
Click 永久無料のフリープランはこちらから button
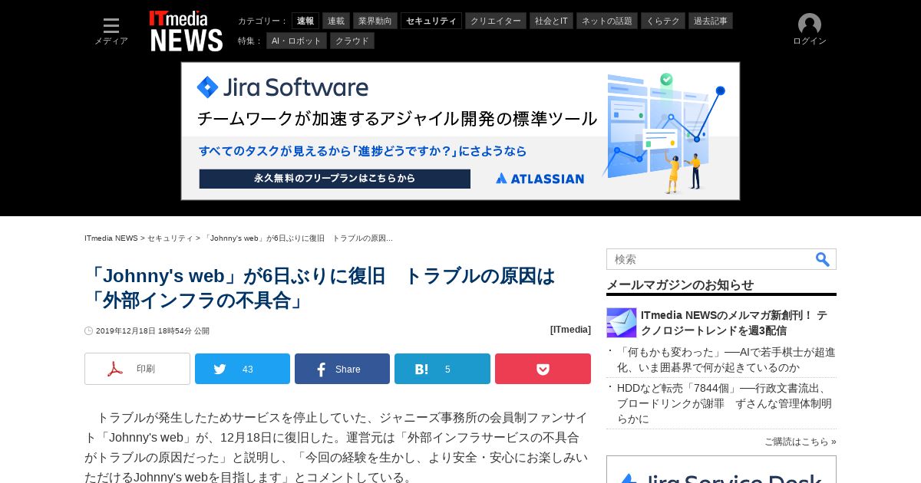point(335,179)
